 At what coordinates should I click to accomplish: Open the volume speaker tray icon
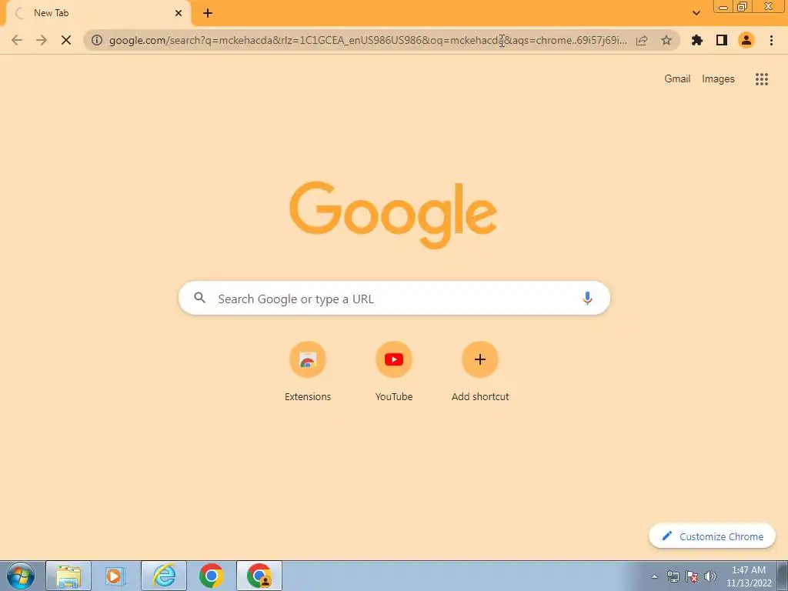pos(710,576)
